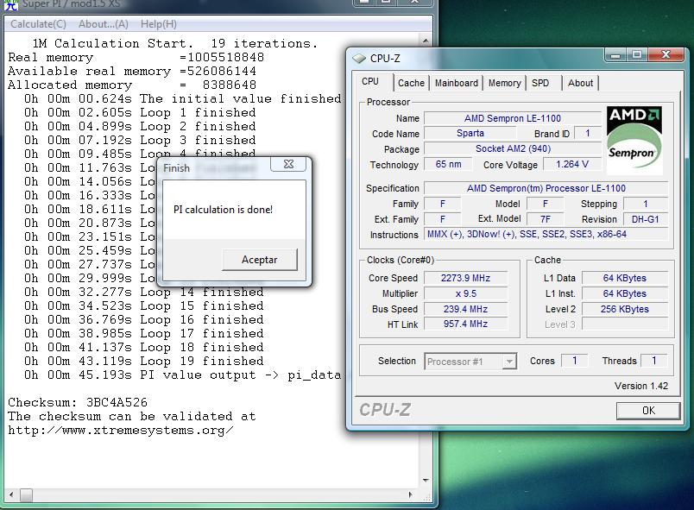The image size is (694, 510).
Task: Click the AMD Sempron logo image
Action: click(634, 140)
